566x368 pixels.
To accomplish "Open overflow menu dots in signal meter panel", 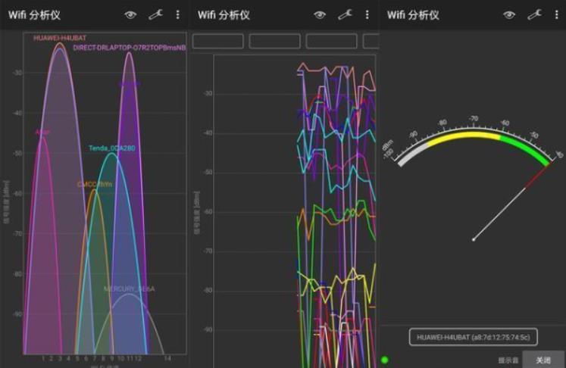I will click(557, 15).
